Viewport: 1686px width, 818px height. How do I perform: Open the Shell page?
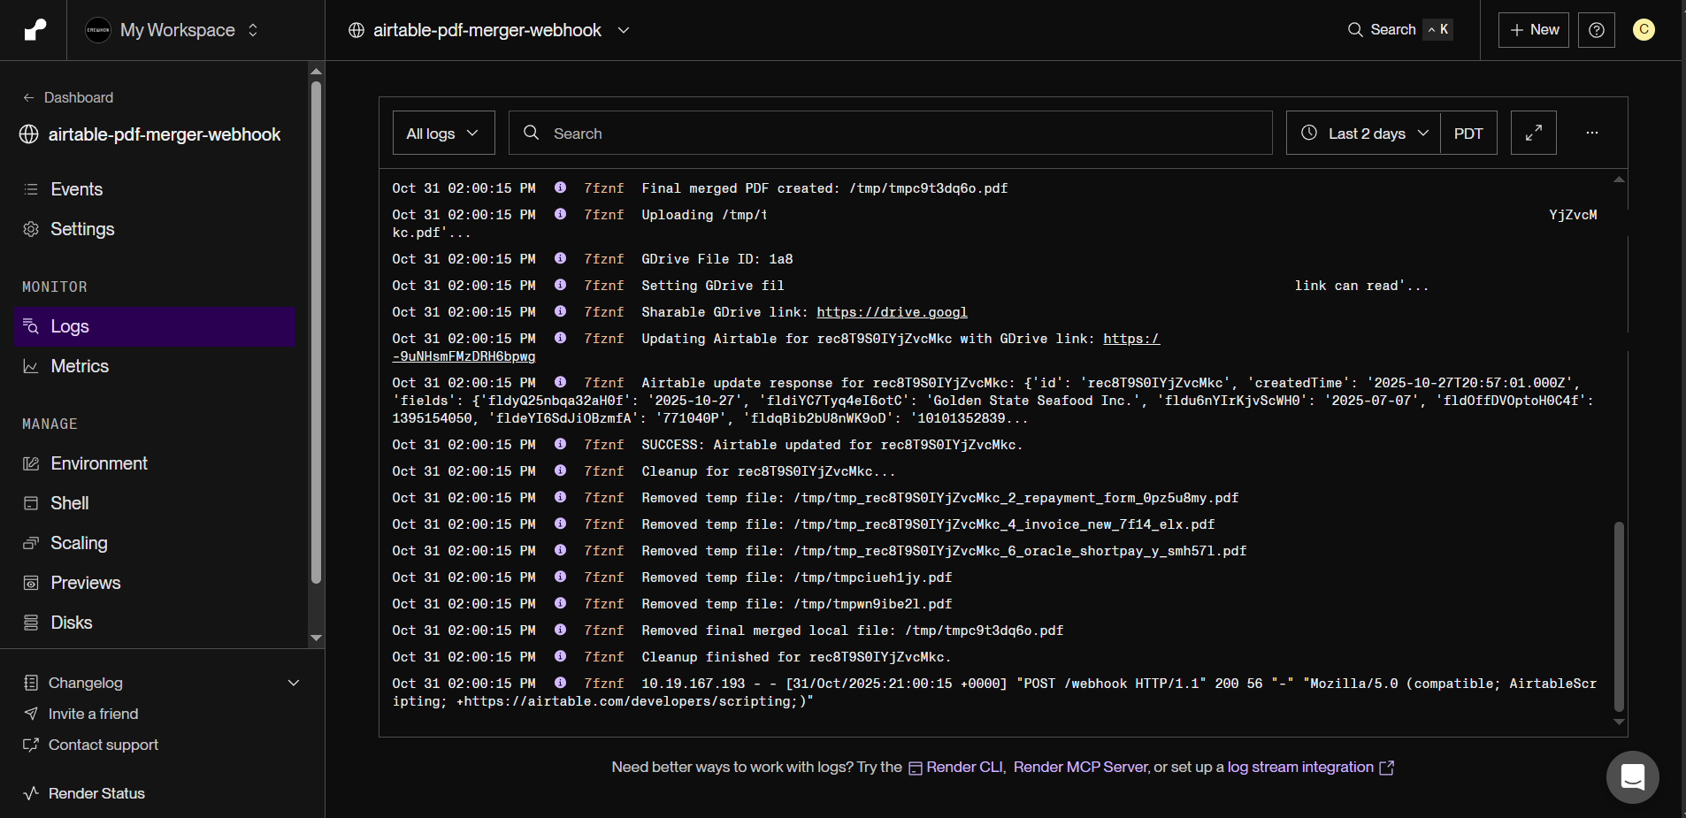(70, 503)
